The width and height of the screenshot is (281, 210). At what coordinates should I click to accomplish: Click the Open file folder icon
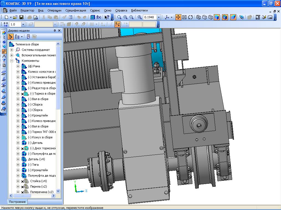pos(15,17)
